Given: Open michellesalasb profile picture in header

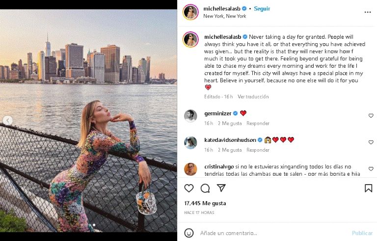Looking at the screenshot, I should (190, 12).
